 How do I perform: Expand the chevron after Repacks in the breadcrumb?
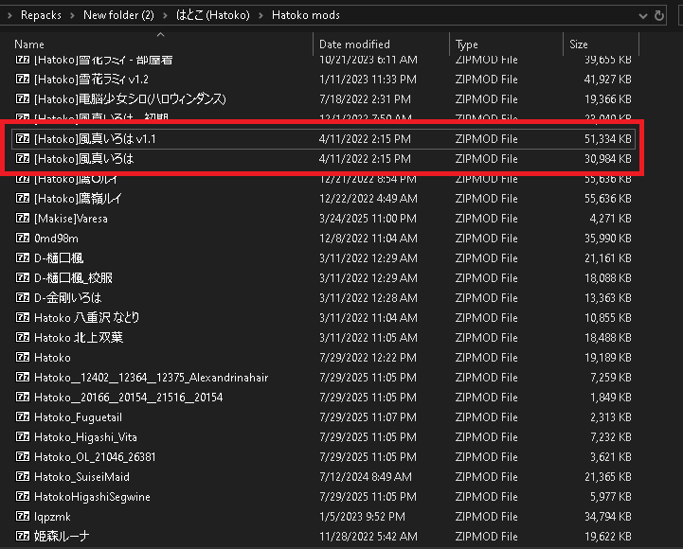point(73,15)
